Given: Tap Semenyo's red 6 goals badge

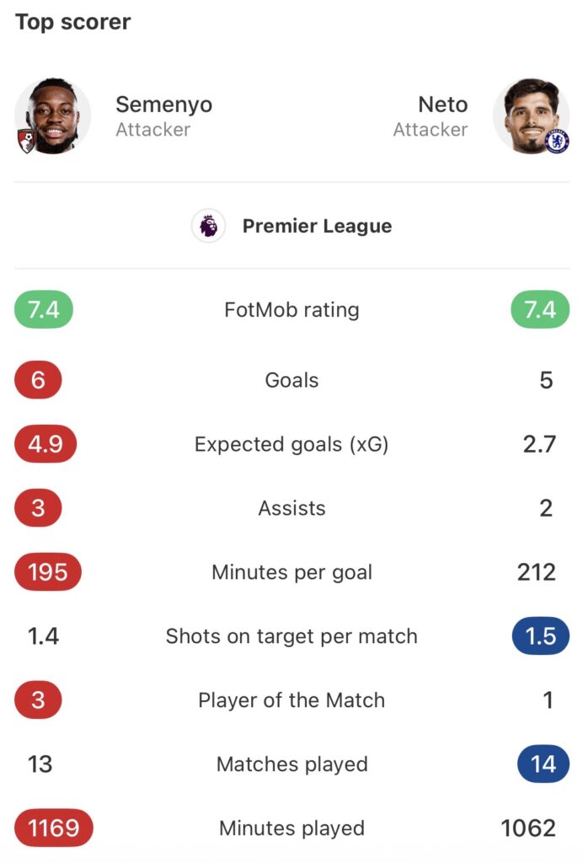Looking at the screenshot, I should 38,380.
